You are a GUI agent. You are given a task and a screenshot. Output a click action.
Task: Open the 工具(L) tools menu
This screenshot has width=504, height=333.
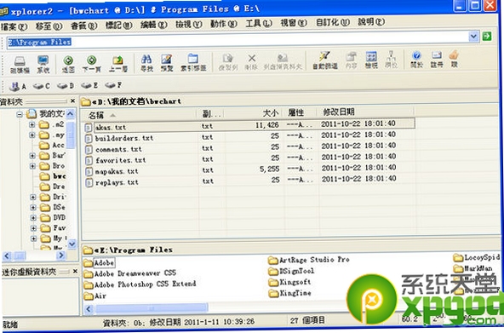click(x=259, y=23)
